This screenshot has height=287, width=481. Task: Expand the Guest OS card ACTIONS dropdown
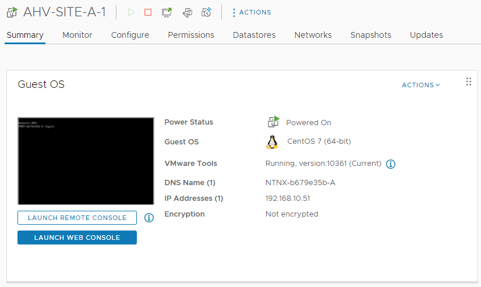point(421,85)
